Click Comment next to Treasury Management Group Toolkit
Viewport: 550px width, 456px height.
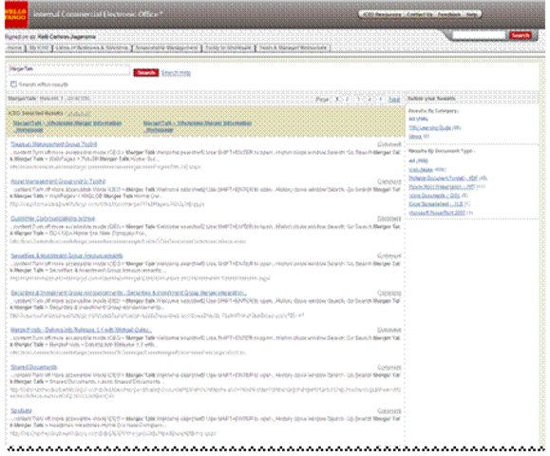389,144
